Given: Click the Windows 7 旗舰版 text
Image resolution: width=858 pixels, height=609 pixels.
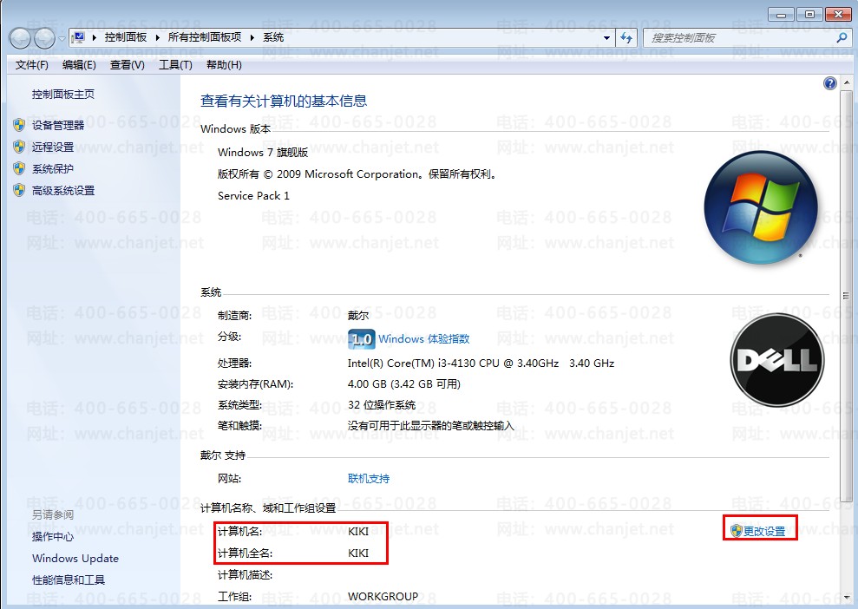Looking at the screenshot, I should click(x=263, y=152).
